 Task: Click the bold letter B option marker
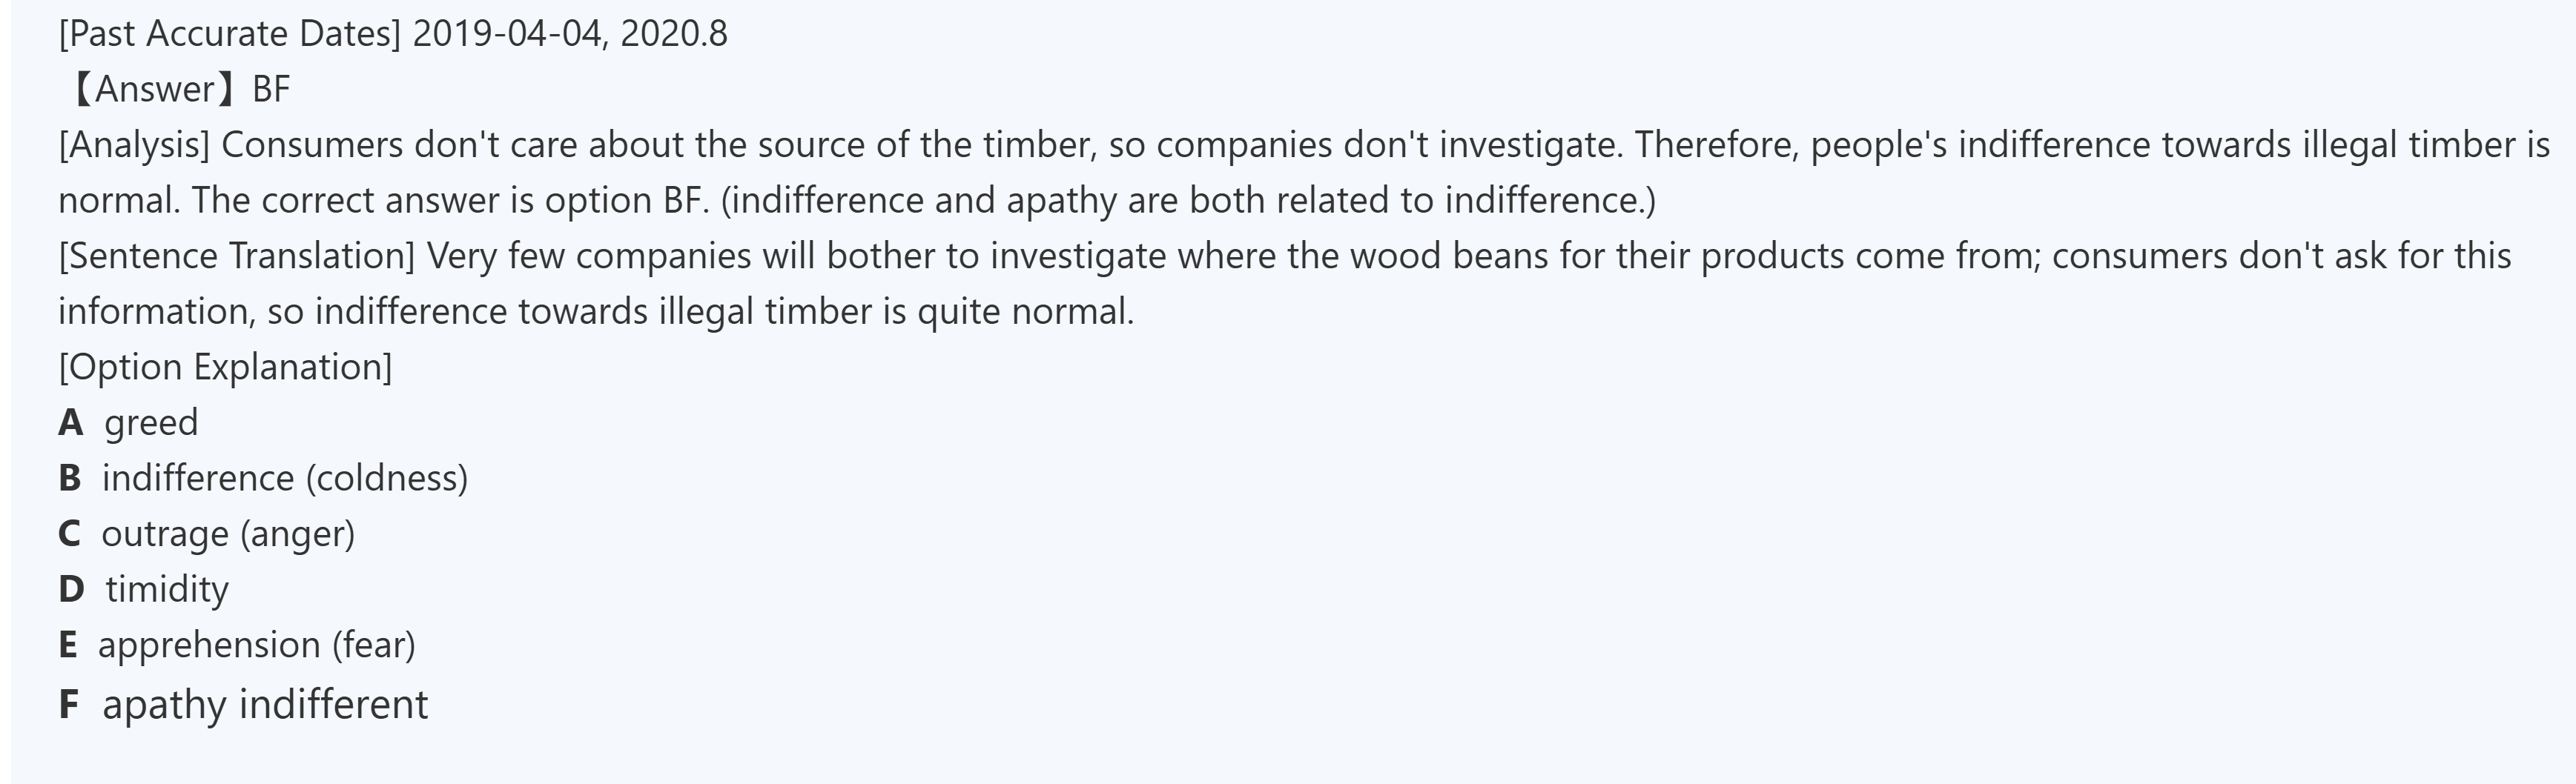click(x=69, y=479)
